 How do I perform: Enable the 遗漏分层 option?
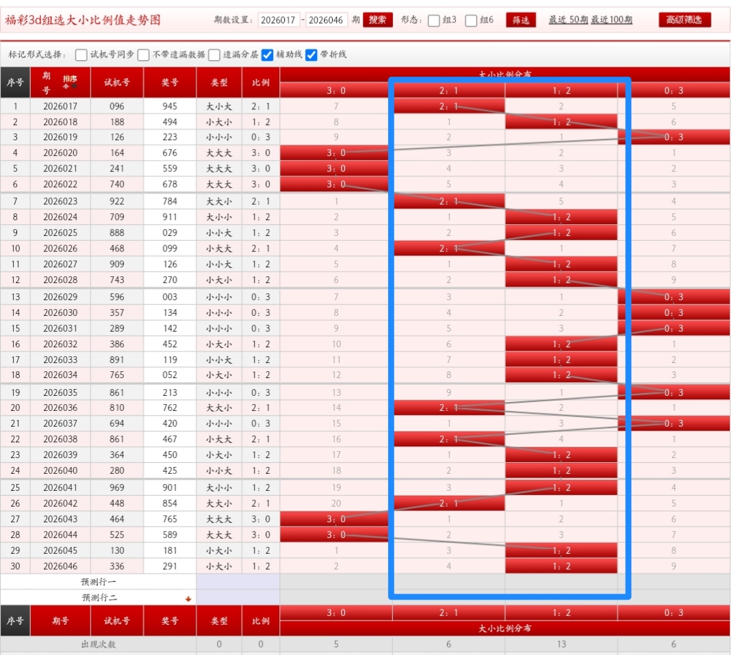click(x=215, y=54)
